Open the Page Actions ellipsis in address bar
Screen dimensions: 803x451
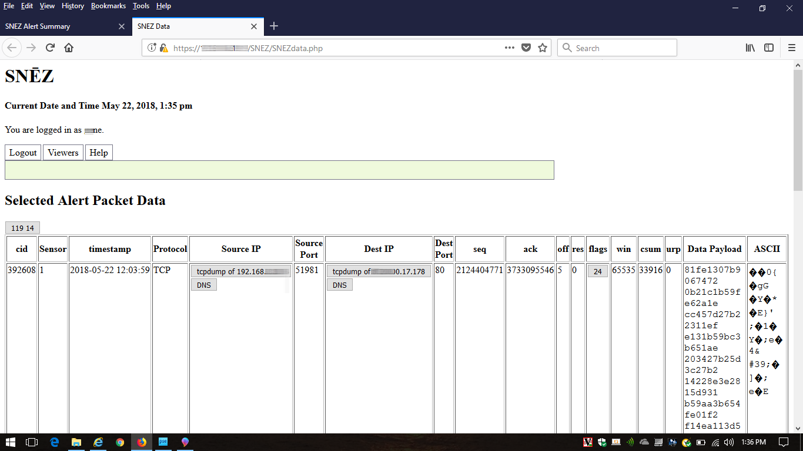(509, 48)
